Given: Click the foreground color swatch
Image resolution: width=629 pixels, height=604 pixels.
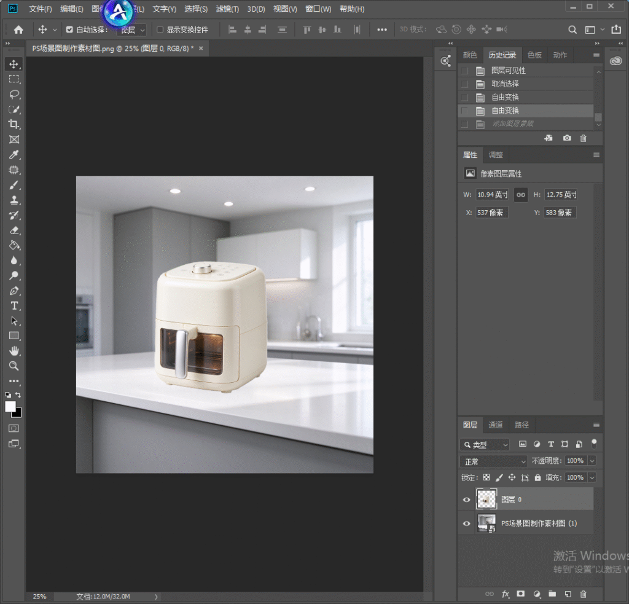Looking at the screenshot, I should (10, 407).
